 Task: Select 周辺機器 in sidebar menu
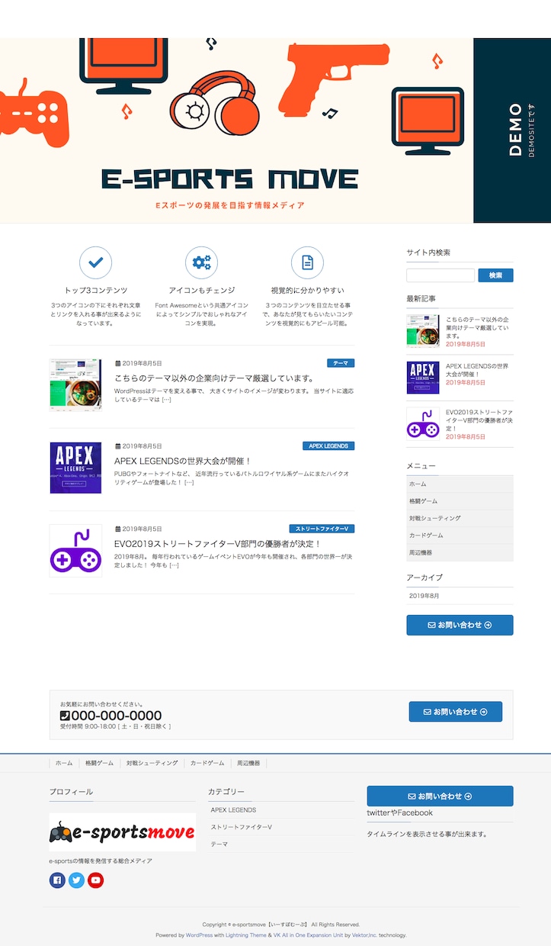(460, 552)
